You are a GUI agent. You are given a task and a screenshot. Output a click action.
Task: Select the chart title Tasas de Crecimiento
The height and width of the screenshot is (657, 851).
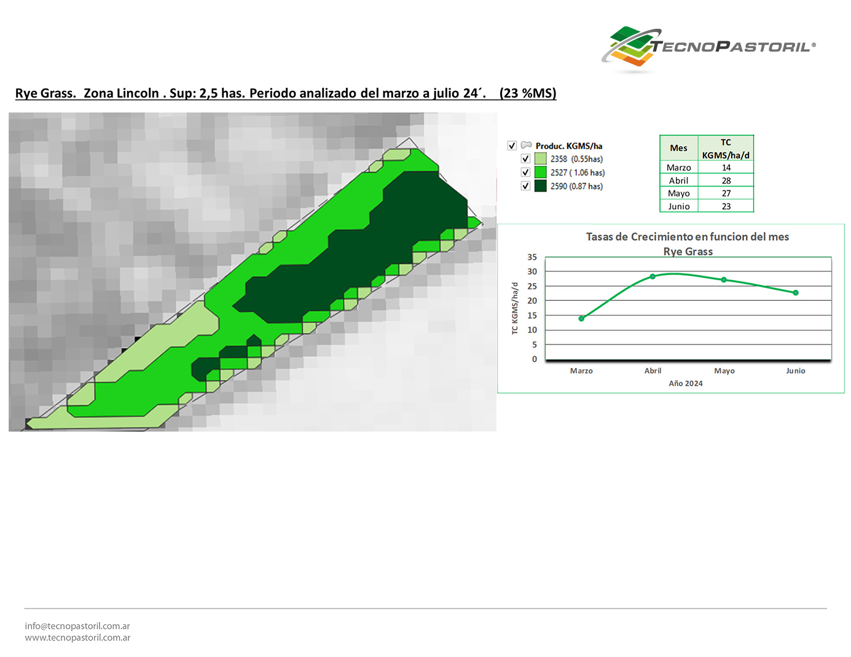point(687,237)
